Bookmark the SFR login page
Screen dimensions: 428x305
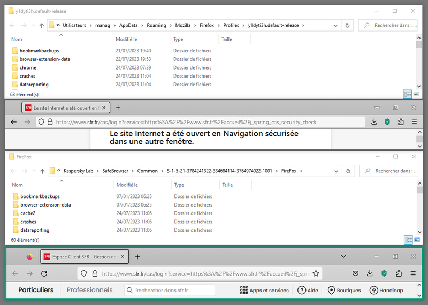coord(316,273)
